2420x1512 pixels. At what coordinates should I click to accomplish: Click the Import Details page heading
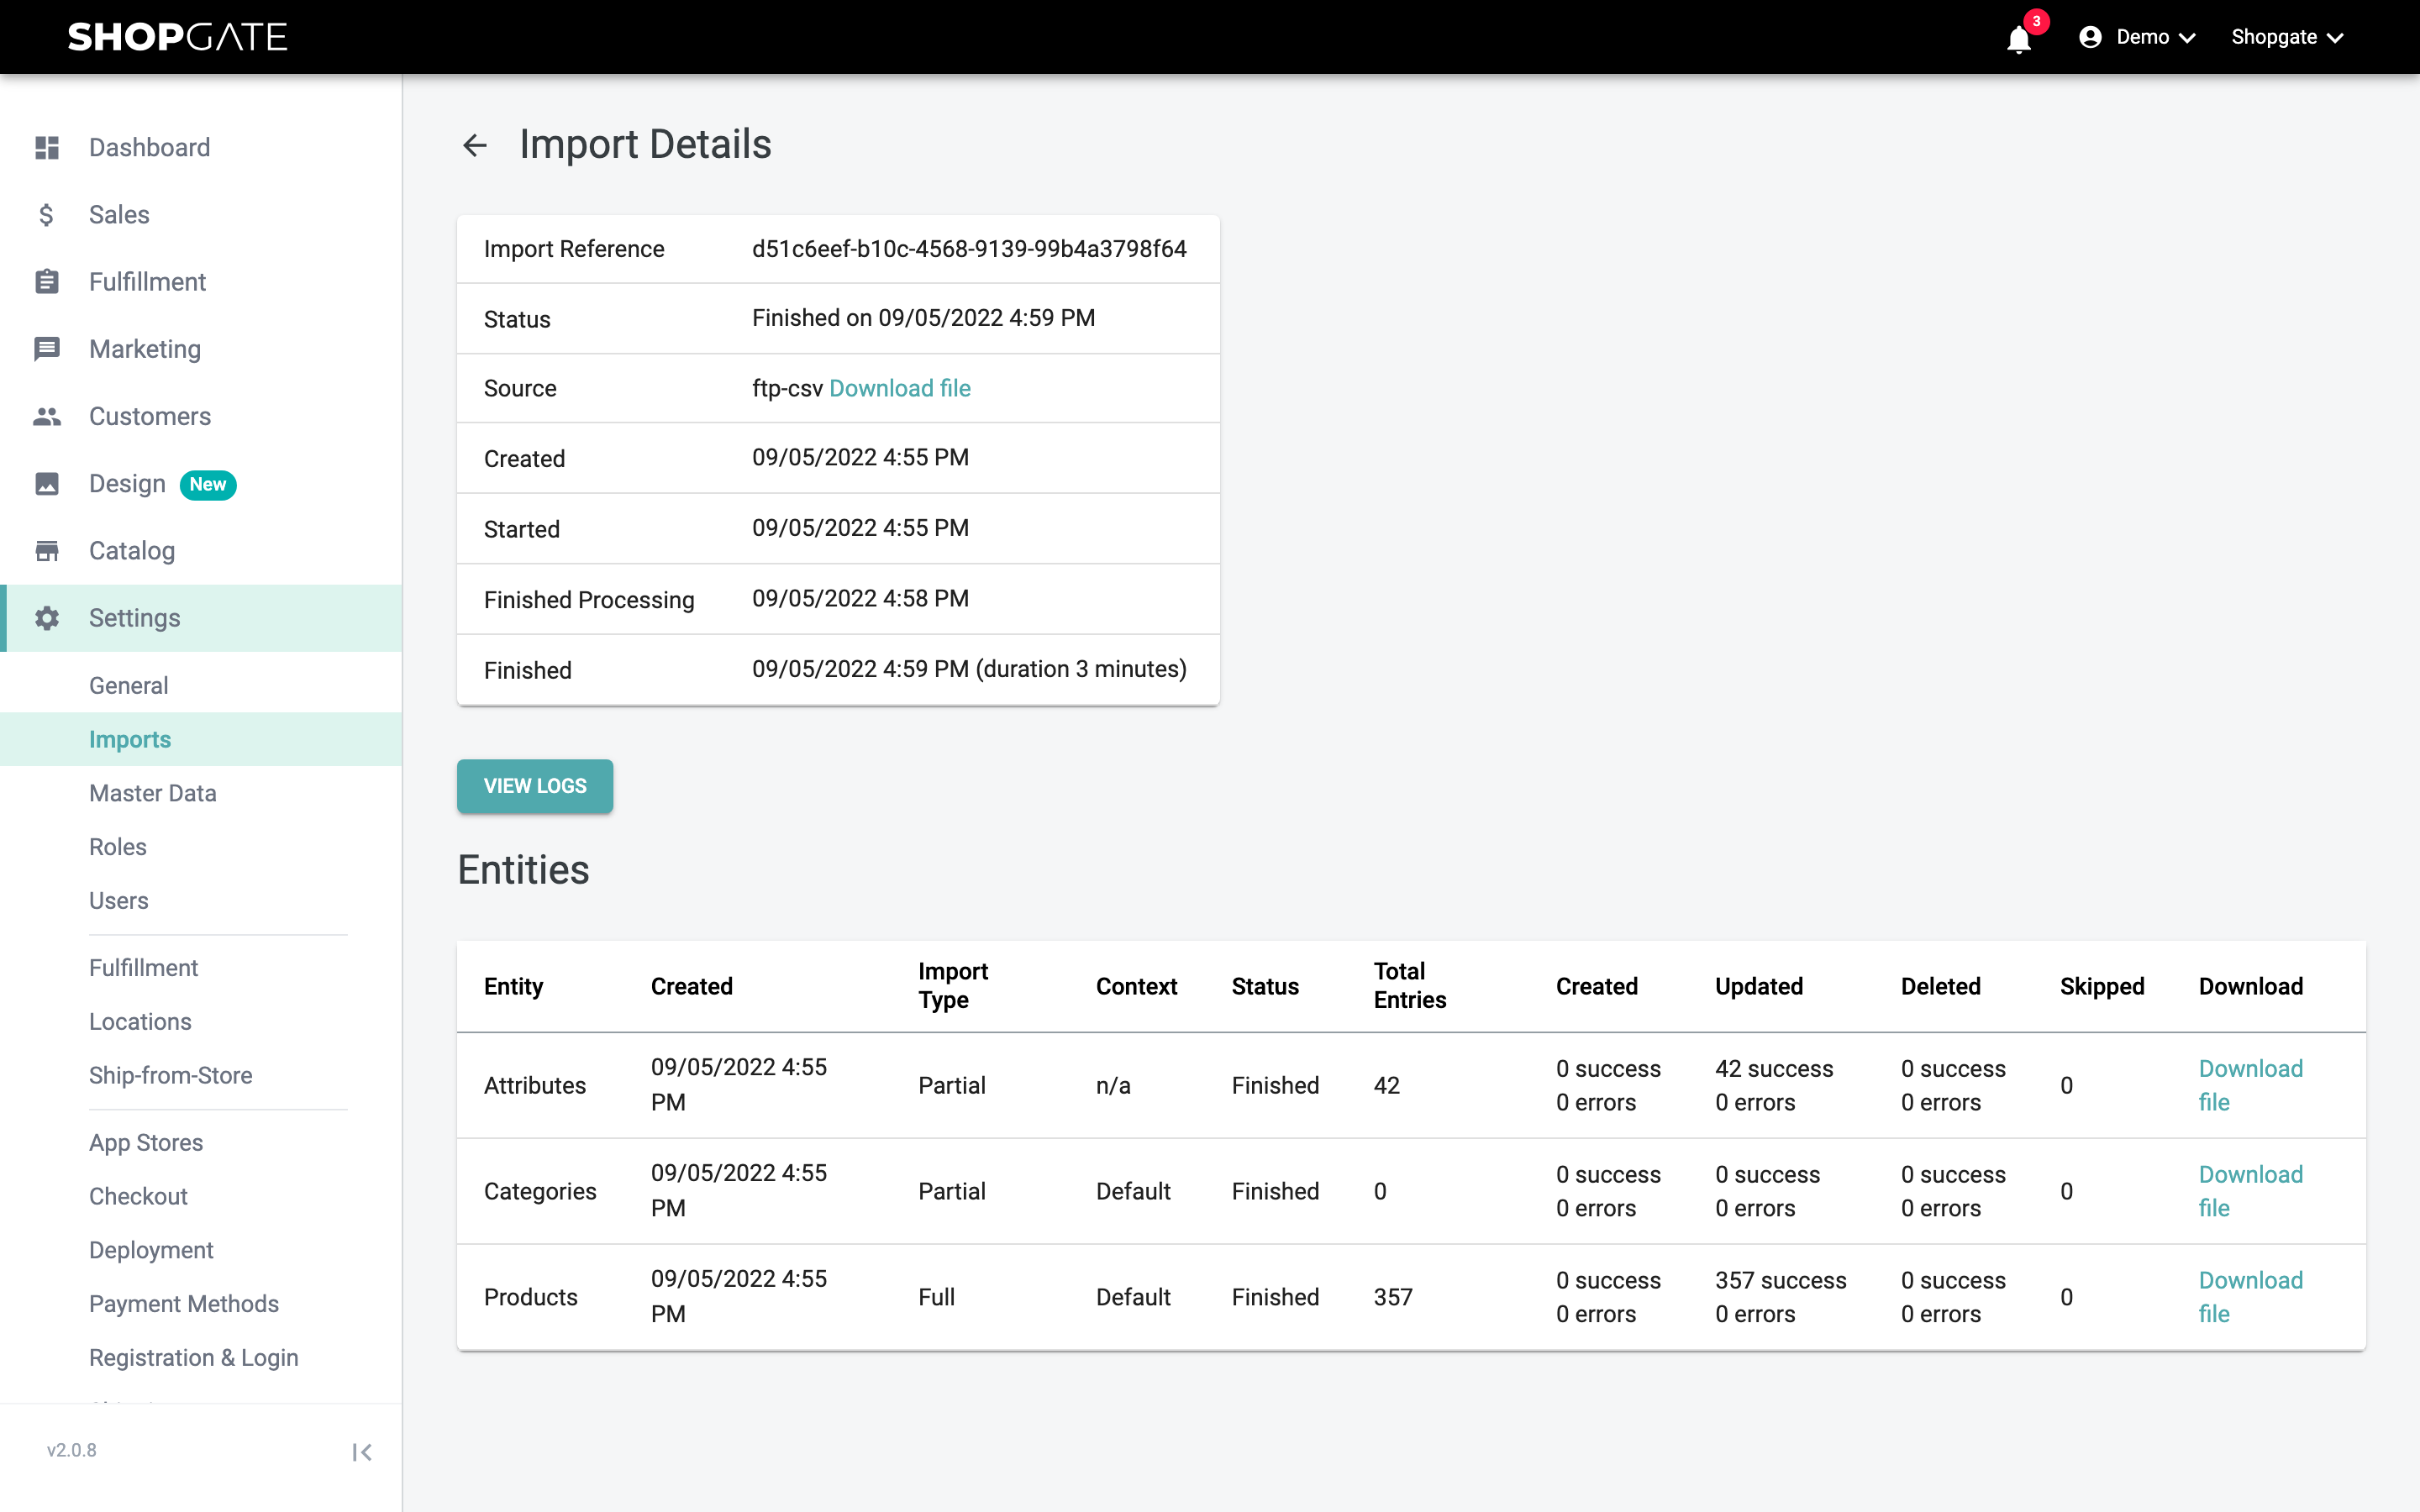click(x=645, y=145)
